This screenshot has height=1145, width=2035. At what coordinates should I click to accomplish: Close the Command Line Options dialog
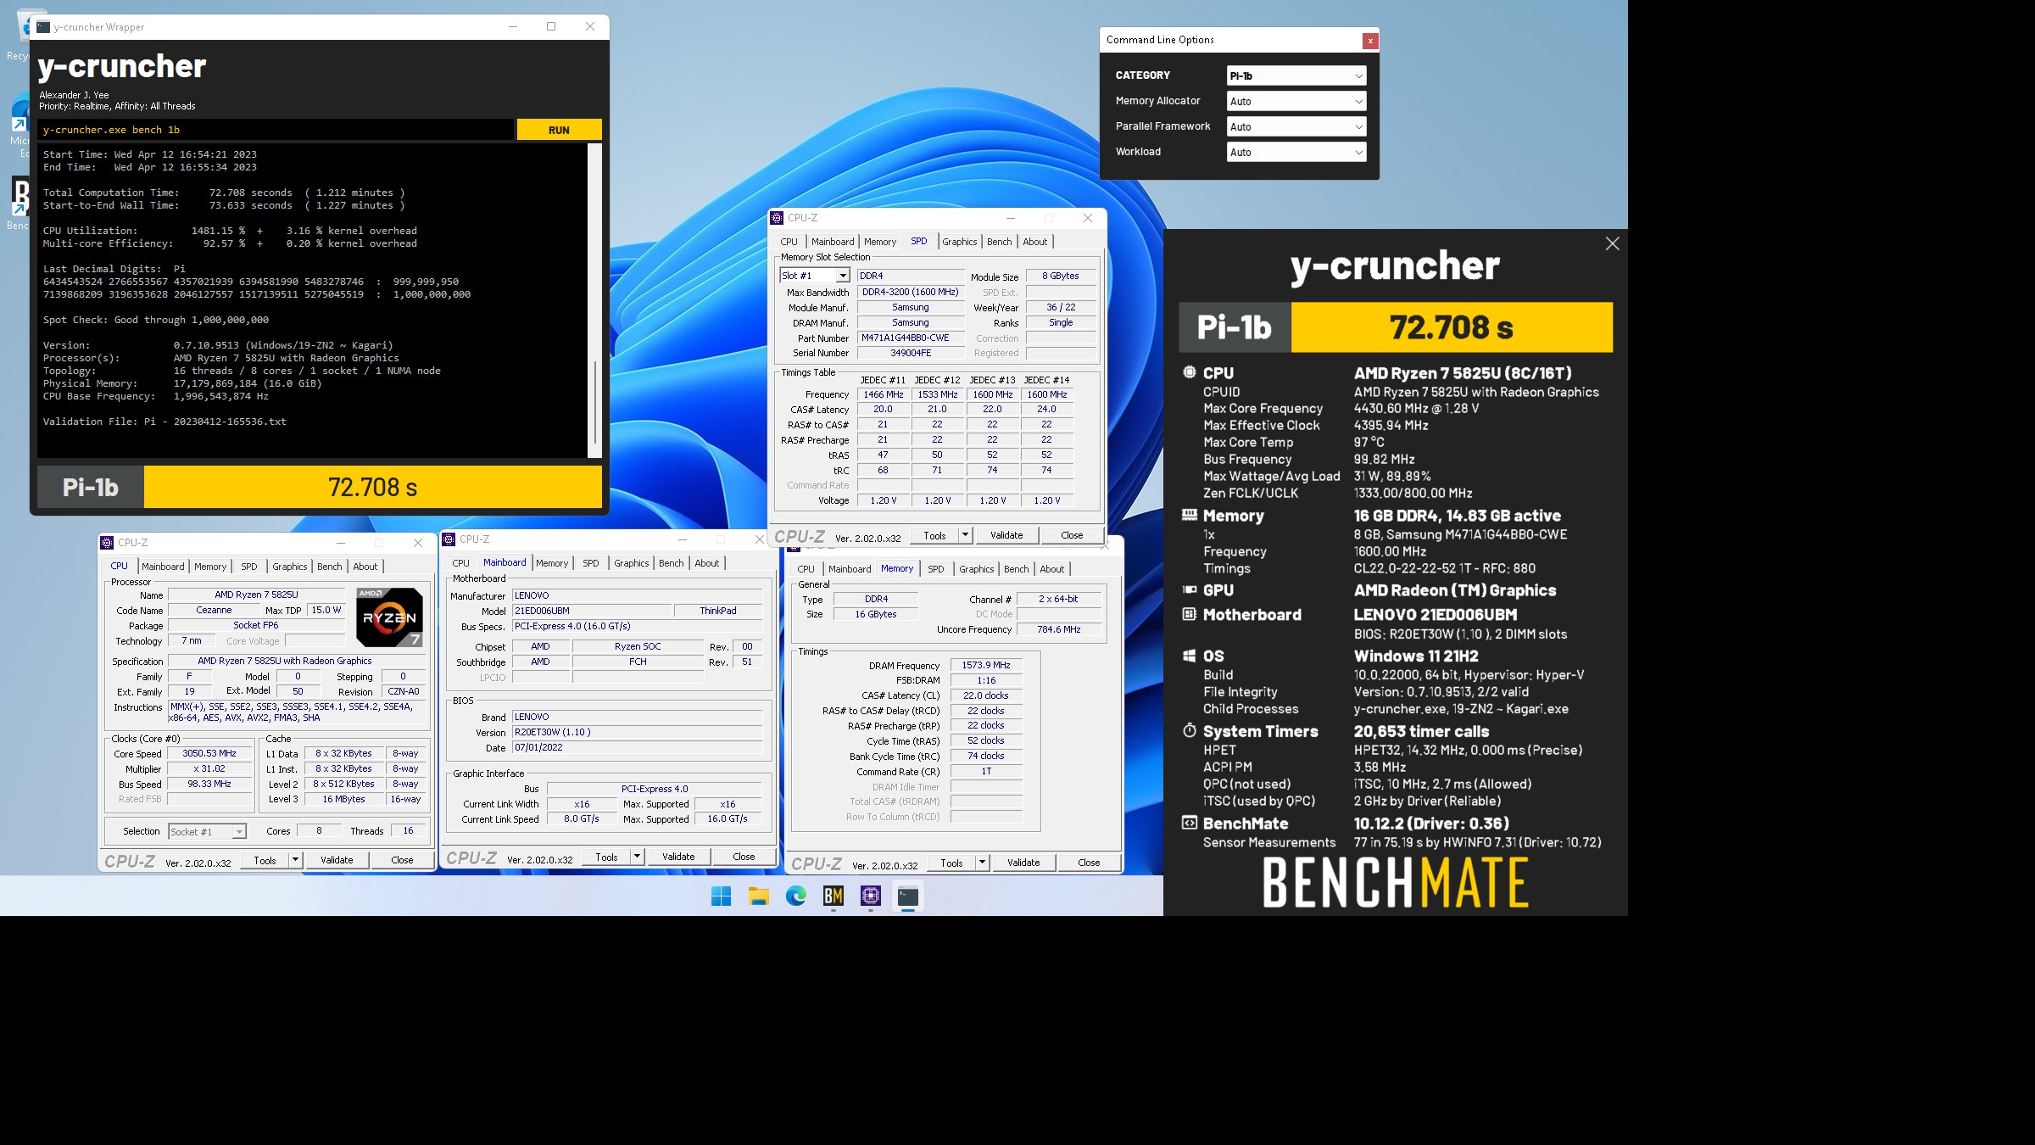[1369, 41]
